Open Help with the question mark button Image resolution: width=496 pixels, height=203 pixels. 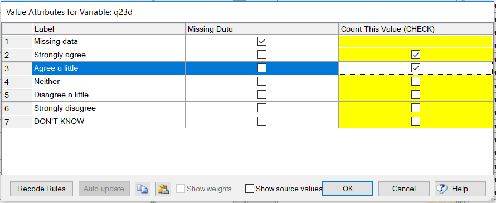coord(460,189)
